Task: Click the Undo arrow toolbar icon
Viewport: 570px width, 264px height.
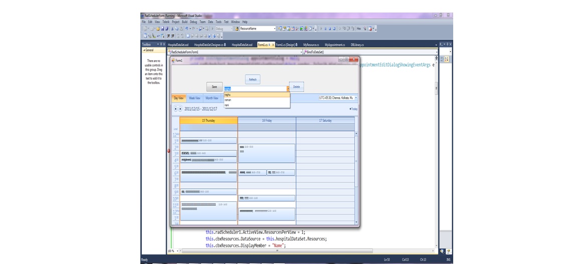Action: tap(186, 29)
